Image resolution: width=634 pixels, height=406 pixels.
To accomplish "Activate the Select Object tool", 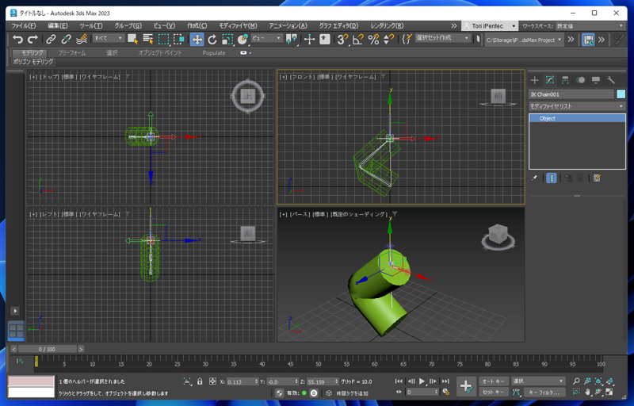I will [x=132, y=39].
